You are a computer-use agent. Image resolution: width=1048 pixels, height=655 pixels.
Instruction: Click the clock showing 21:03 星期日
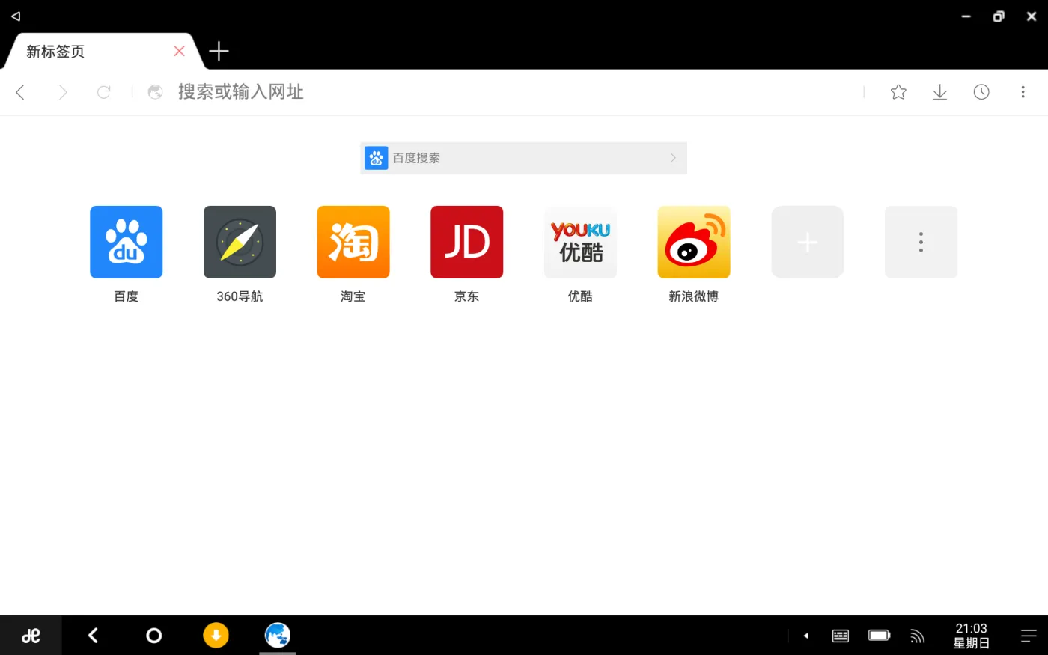click(971, 636)
